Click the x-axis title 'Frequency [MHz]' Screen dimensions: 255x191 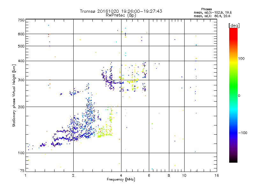point(121,180)
